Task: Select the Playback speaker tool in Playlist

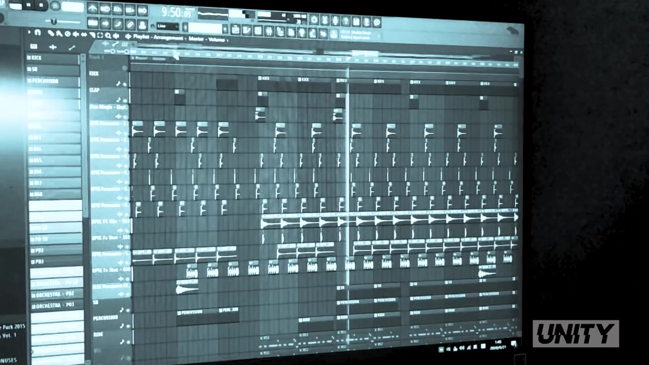Action: (116, 36)
